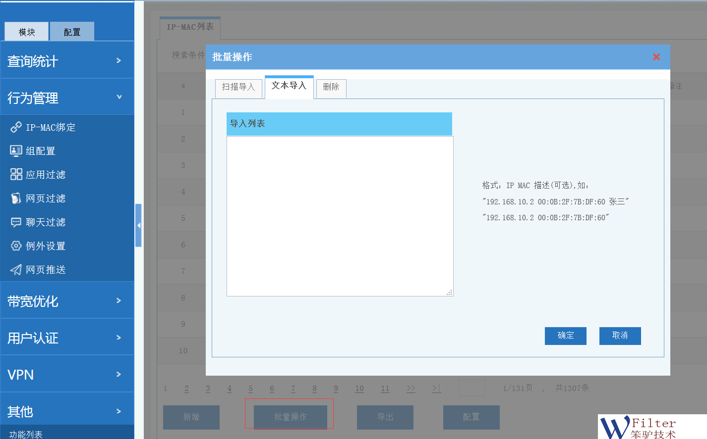Click the group configuration icon
707x439 pixels.
(x=16, y=151)
